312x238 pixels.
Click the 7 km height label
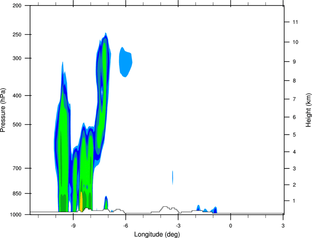(x=294, y=99)
